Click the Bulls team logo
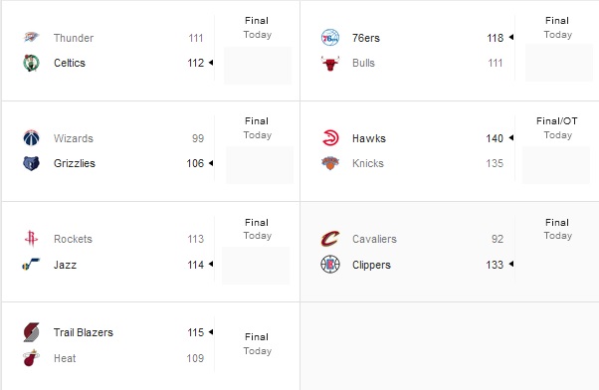 point(330,63)
